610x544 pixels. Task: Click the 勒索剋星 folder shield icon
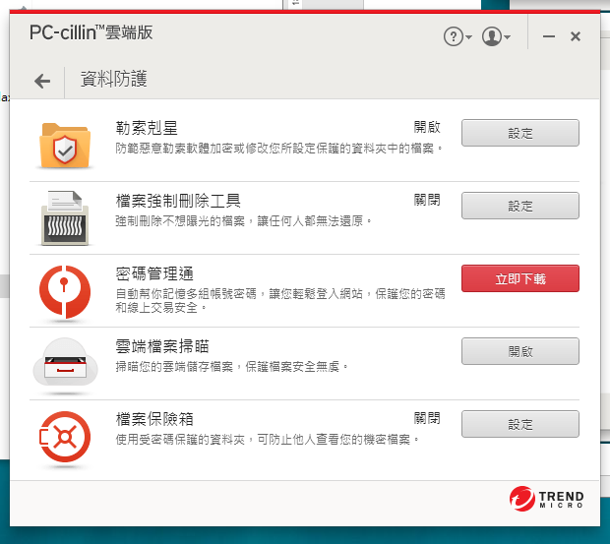(65, 146)
